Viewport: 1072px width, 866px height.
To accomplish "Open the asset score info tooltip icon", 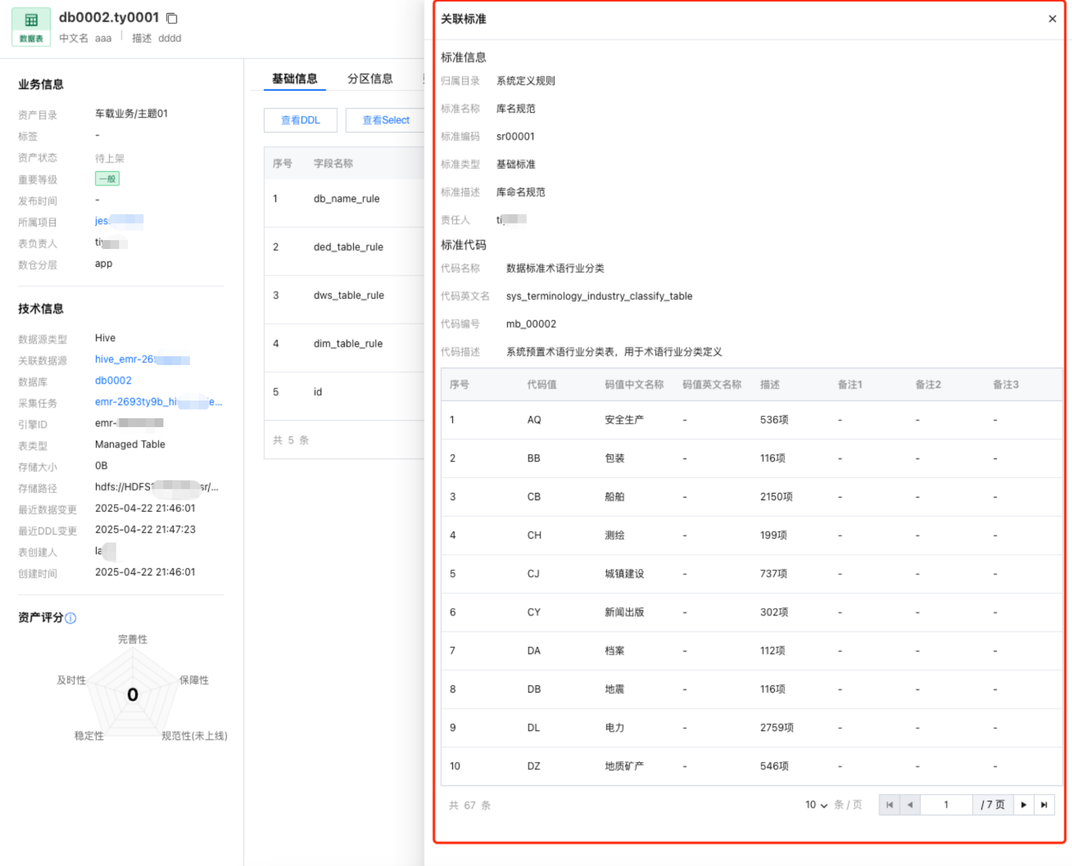I will coord(71,618).
